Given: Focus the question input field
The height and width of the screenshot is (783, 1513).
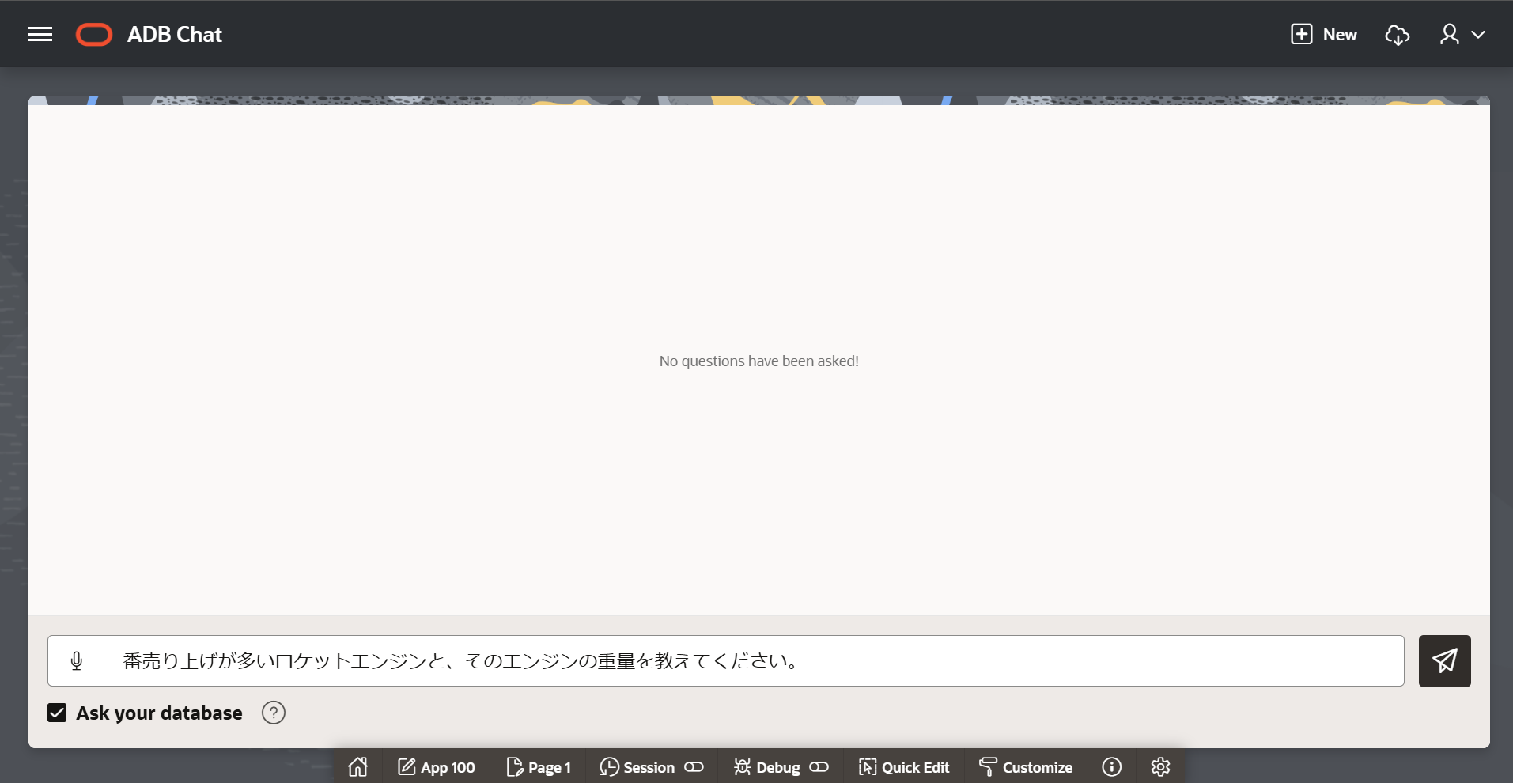Looking at the screenshot, I should coord(725,660).
